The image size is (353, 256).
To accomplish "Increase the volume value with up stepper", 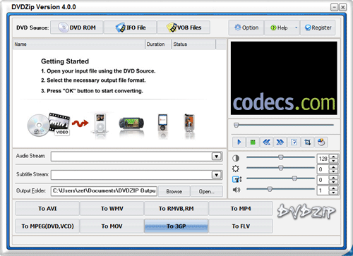I will pos(333,188).
